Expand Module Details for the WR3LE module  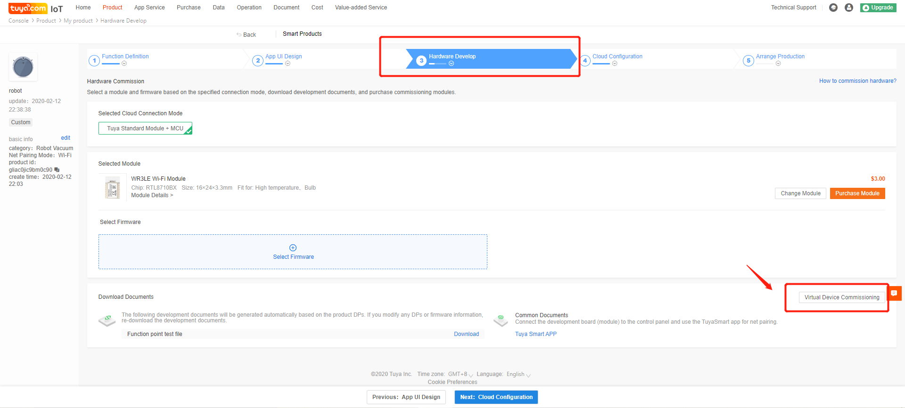click(x=152, y=195)
